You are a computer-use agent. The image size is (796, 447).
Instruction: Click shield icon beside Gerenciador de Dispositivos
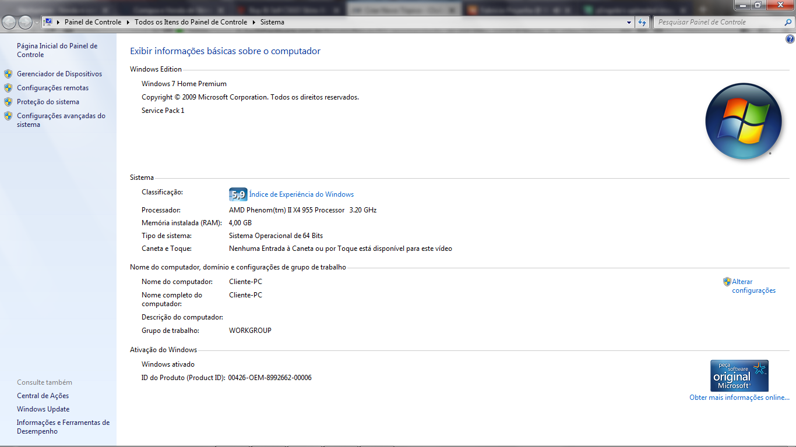(8, 74)
